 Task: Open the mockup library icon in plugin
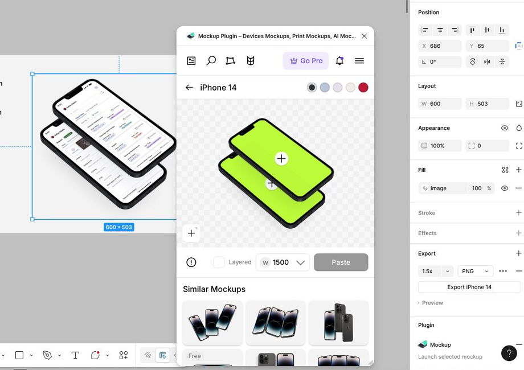tap(191, 60)
